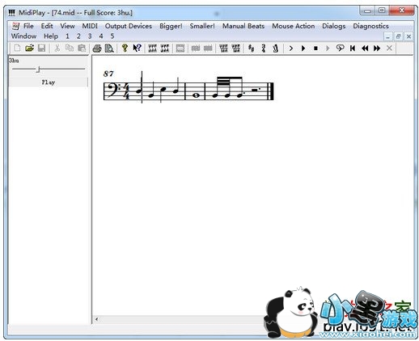Click the yellow question mark About icon
The width and height of the screenshot is (419, 341).
[x=125, y=48]
